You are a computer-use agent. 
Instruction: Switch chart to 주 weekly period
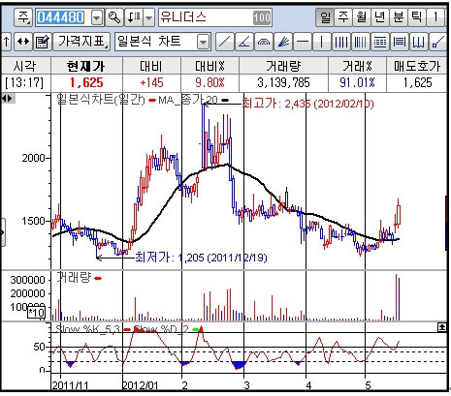(x=343, y=17)
